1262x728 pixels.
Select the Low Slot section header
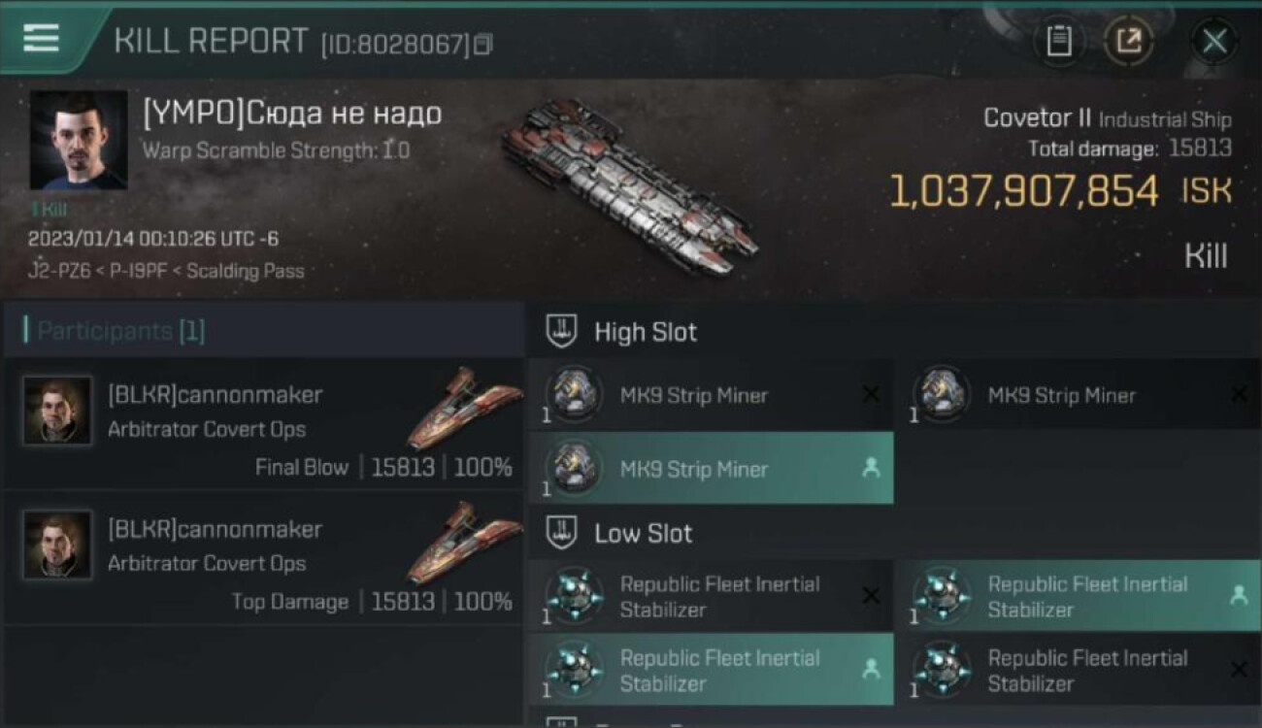click(644, 533)
